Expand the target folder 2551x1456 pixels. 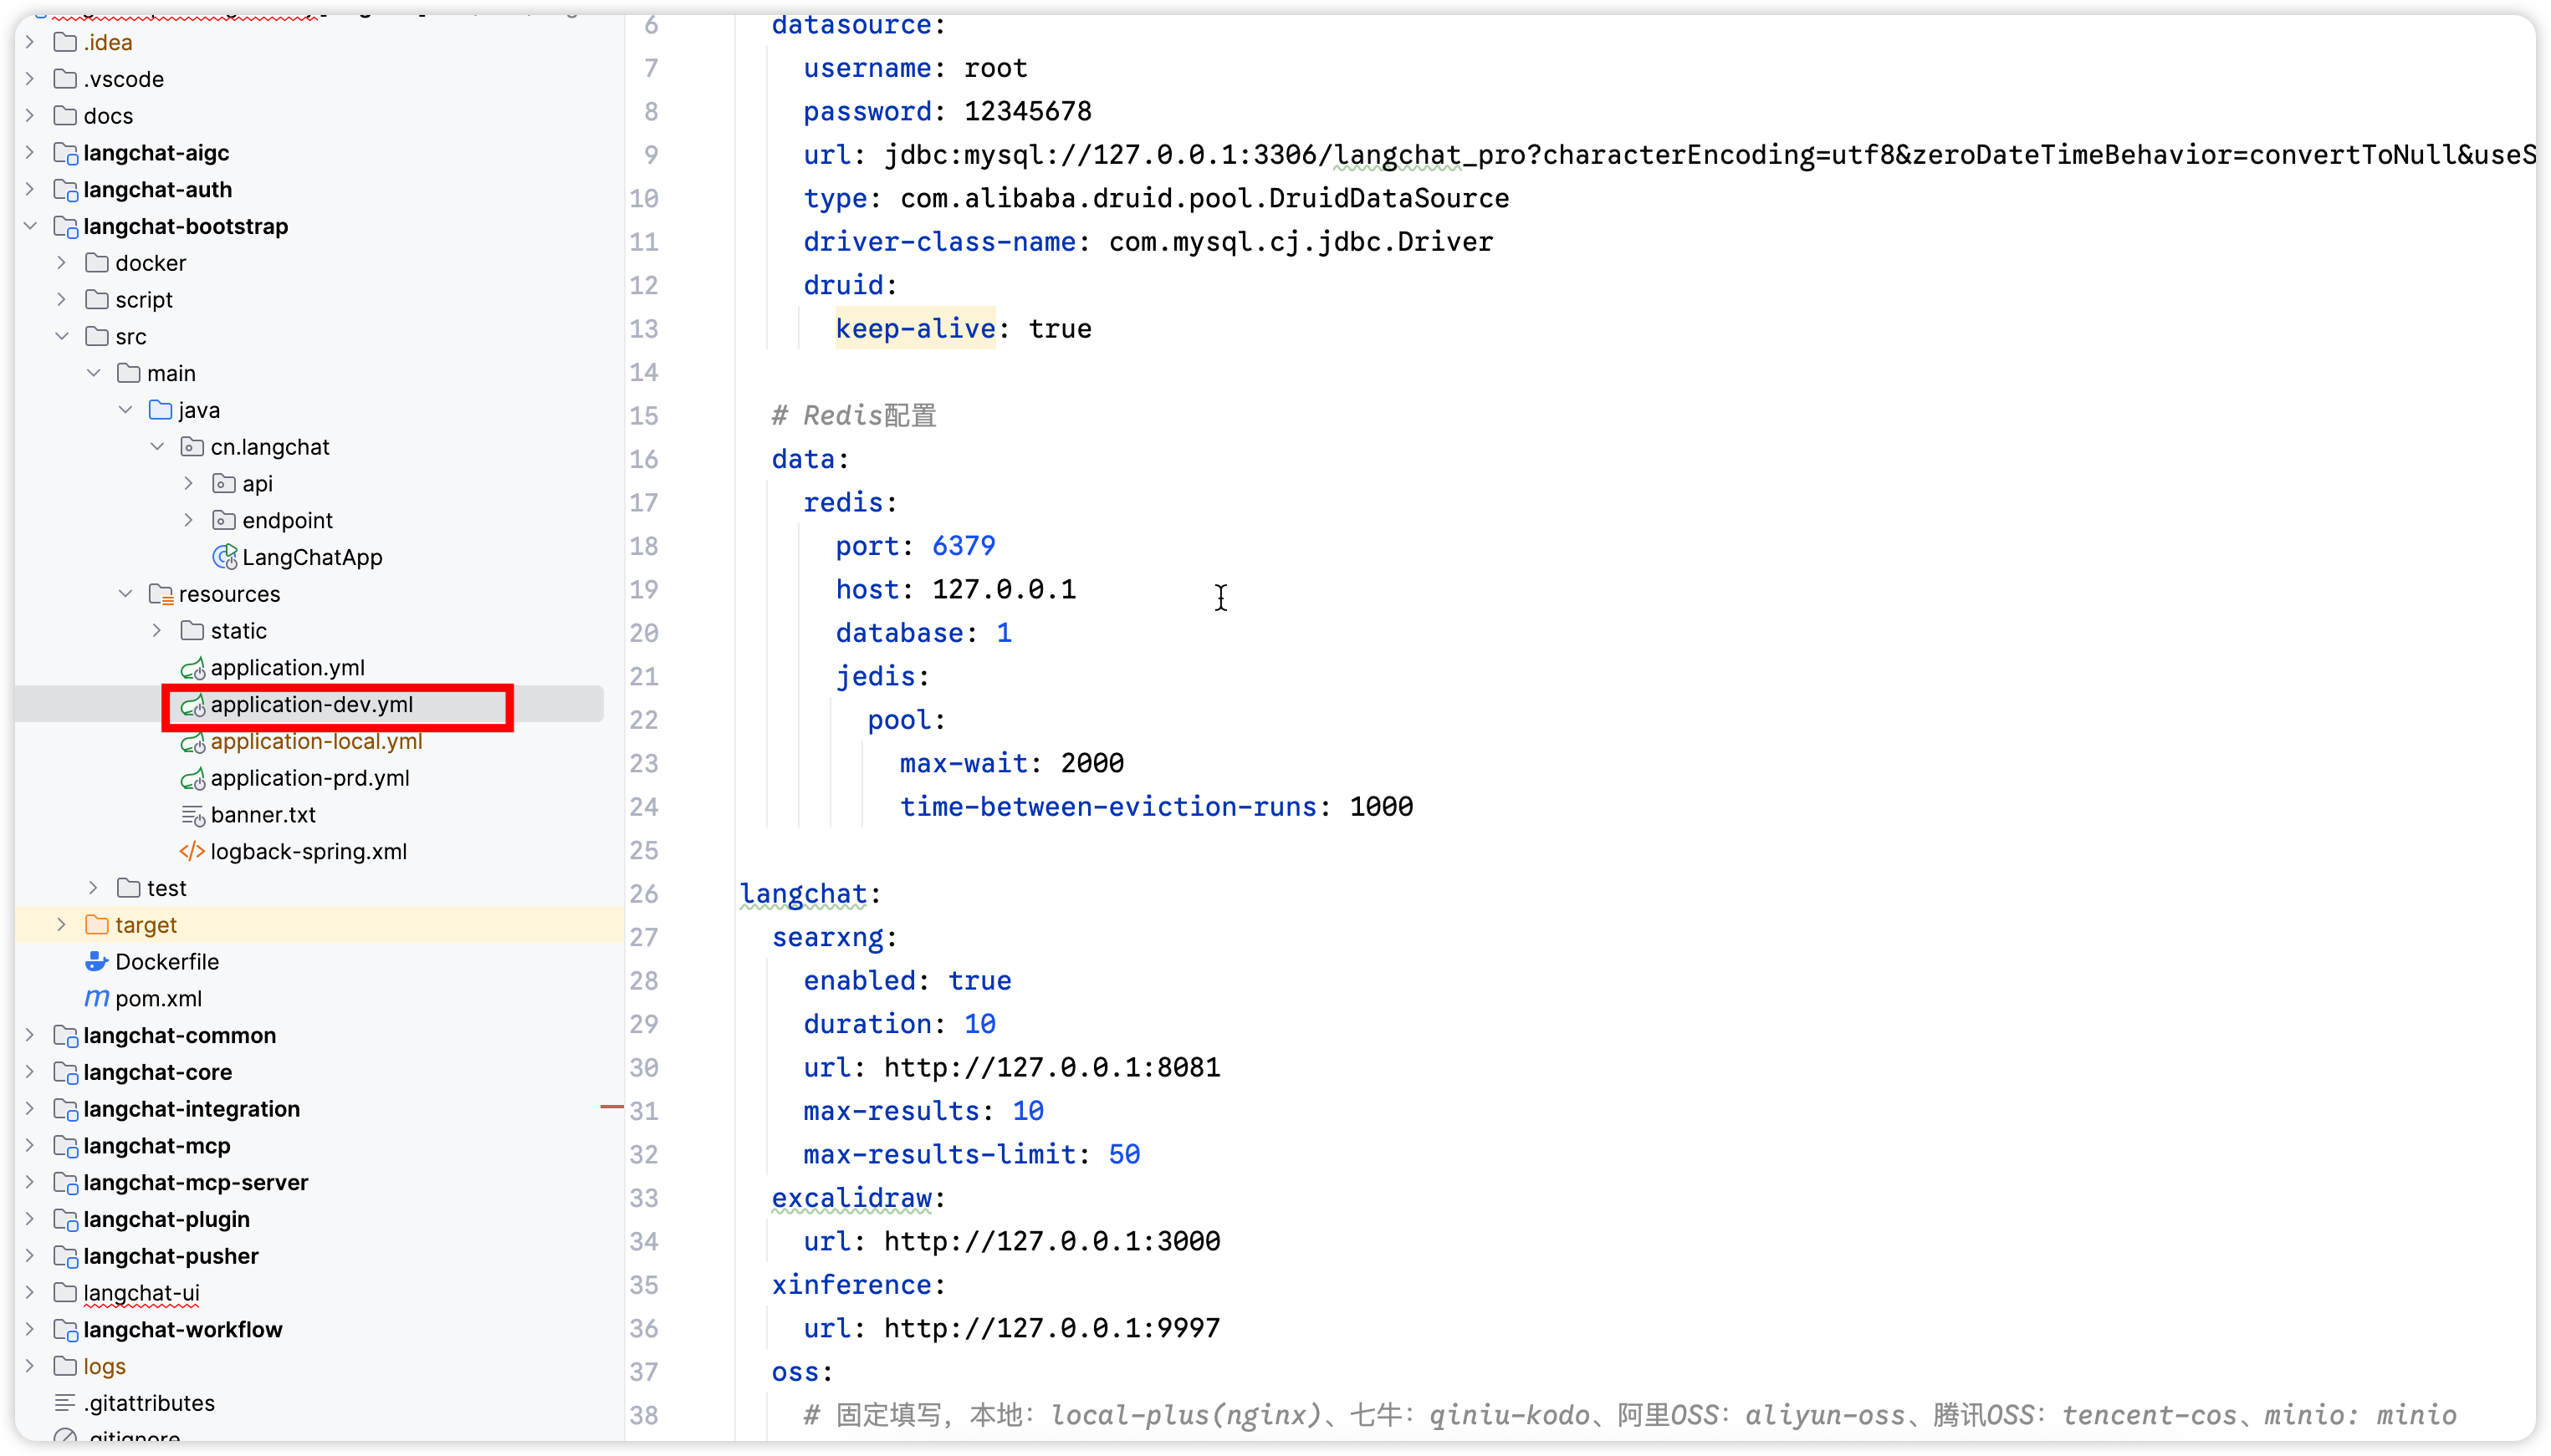62,924
